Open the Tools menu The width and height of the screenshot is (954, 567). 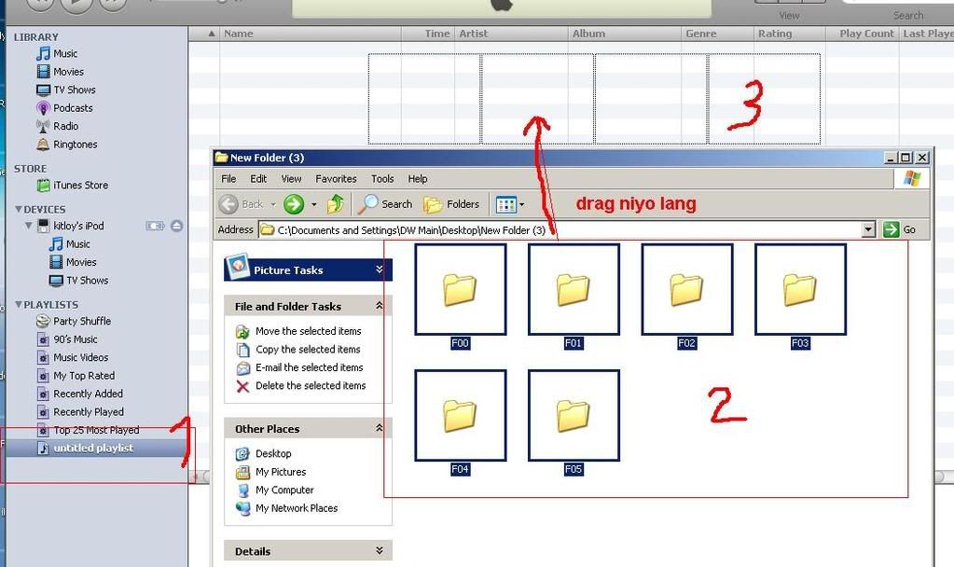(x=382, y=179)
